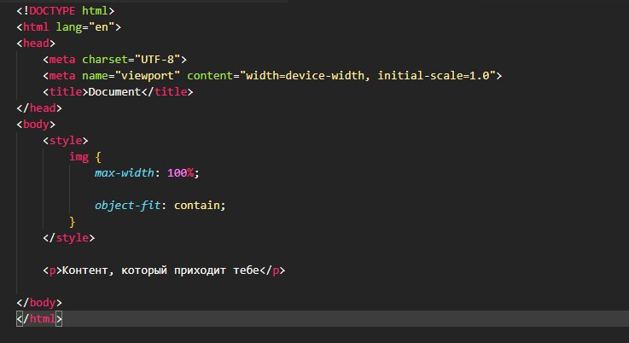Click the DOCTYPE html declaration line

tap(66, 11)
